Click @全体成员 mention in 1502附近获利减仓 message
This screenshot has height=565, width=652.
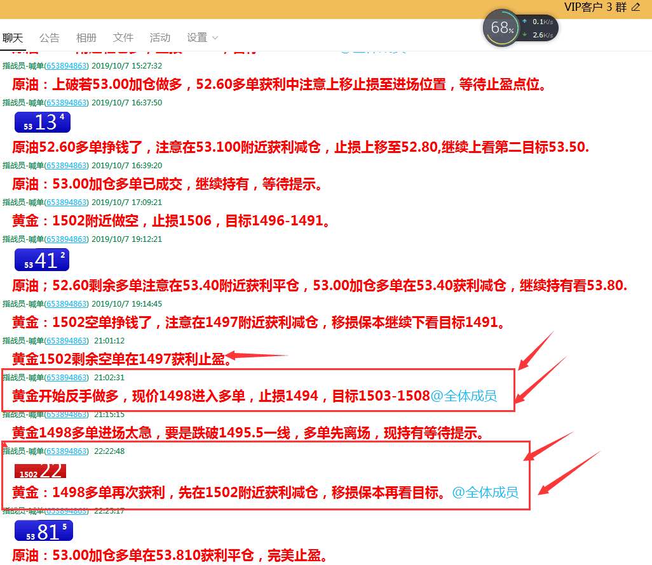click(x=486, y=493)
